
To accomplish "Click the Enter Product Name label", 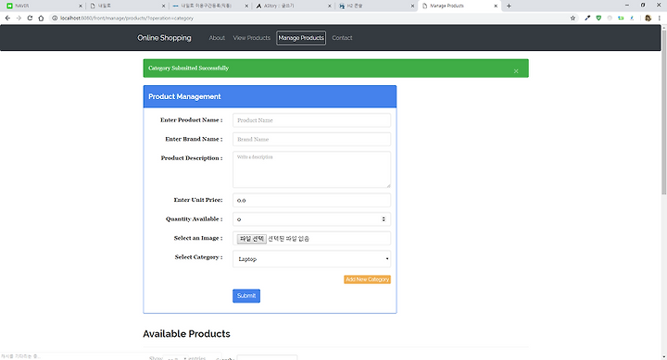I will [x=191, y=120].
